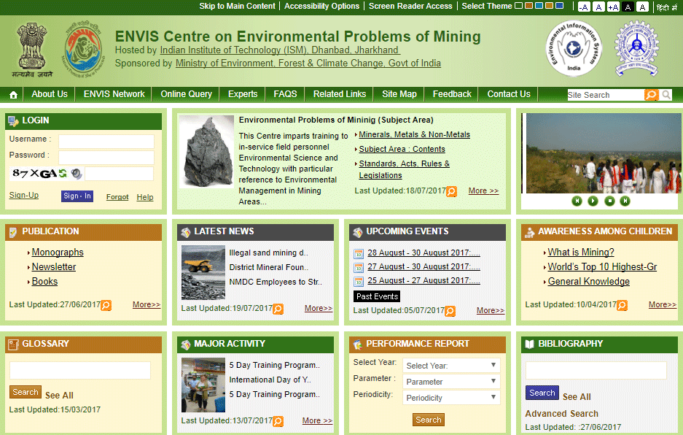The height and width of the screenshot is (435, 683).
Task: Open the FAQS menu item
Action: coord(285,94)
